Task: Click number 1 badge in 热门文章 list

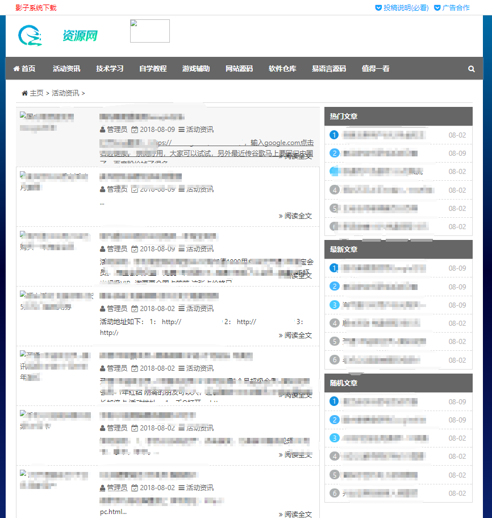Action: tap(335, 135)
